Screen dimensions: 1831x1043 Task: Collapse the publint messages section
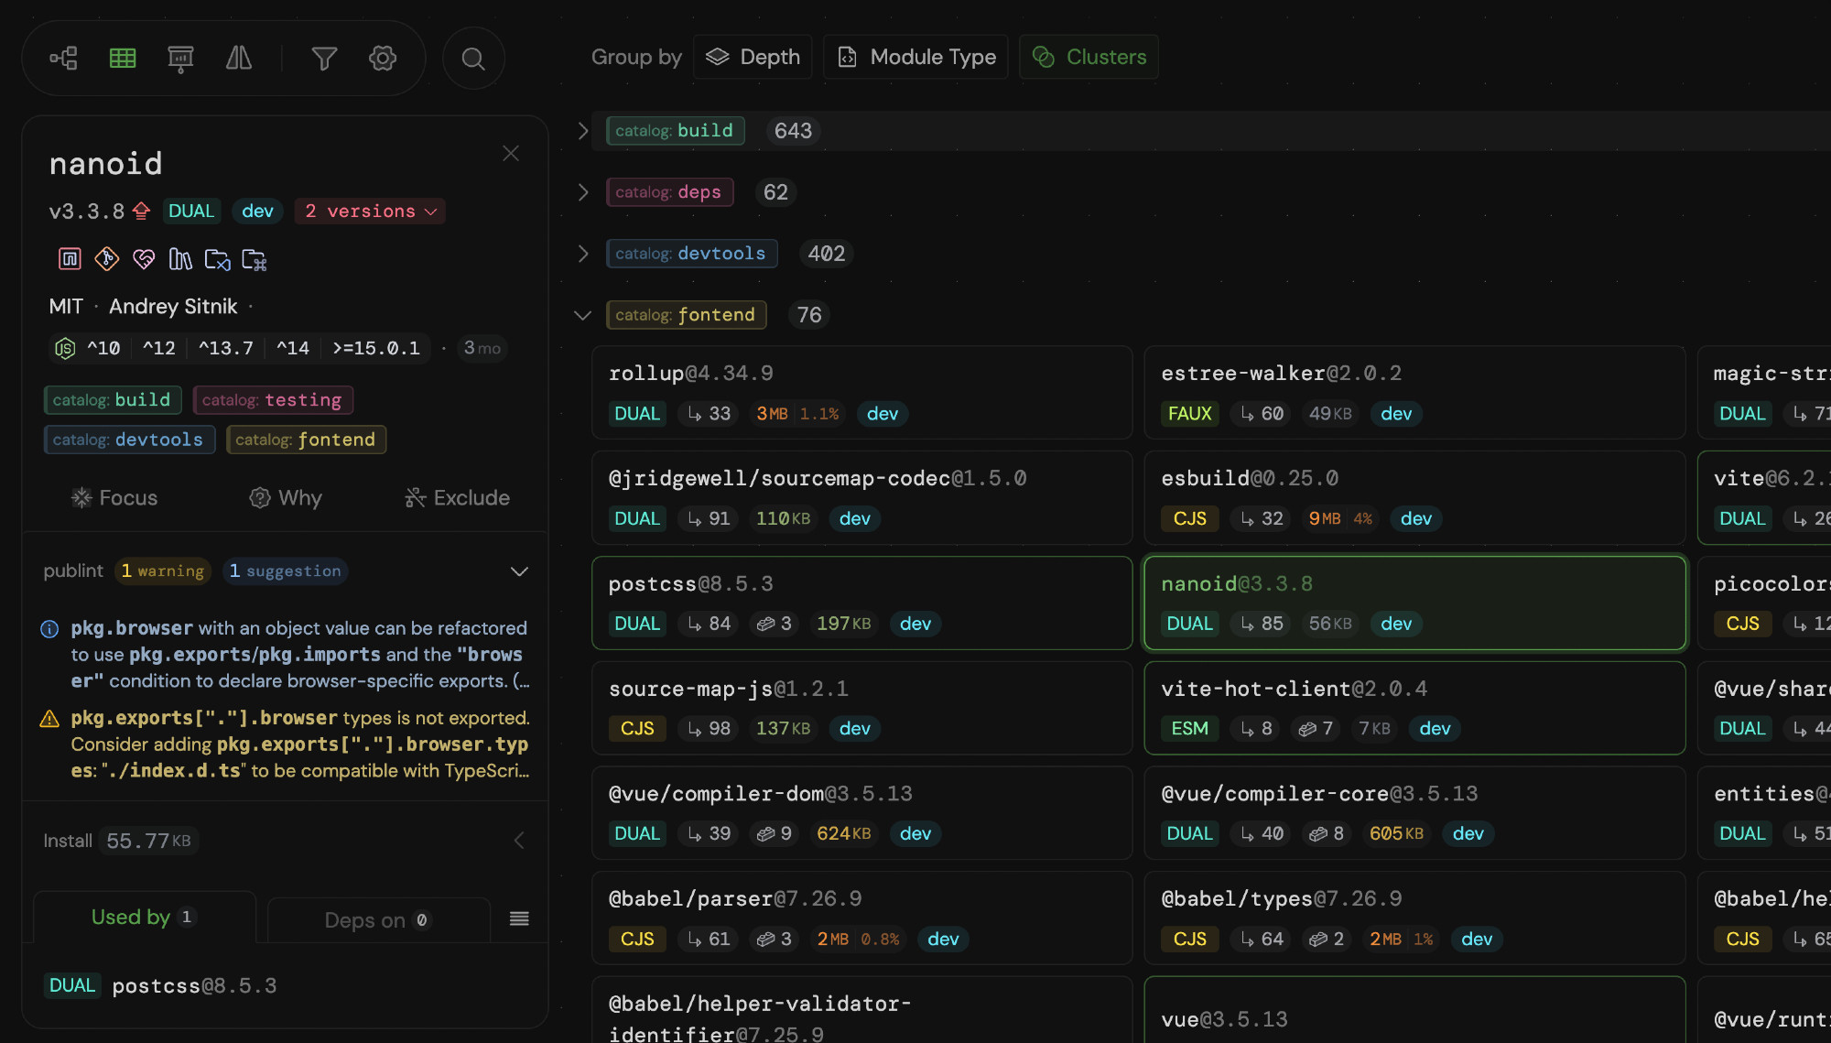519,571
